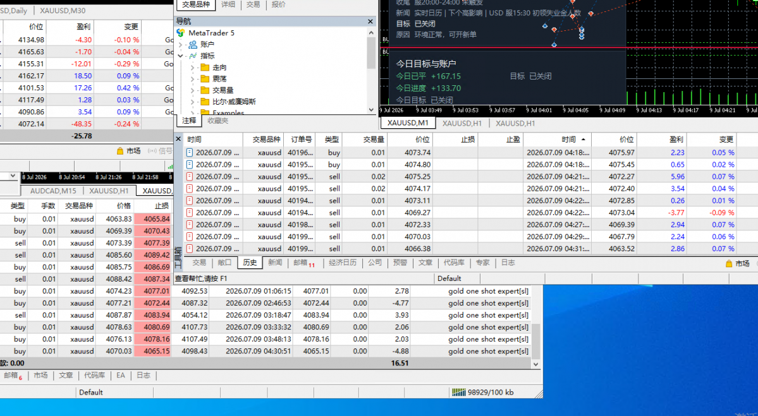This screenshot has width=758, height=416.
Task: Click the sell order icon for price 4073.11
Action: point(190,201)
